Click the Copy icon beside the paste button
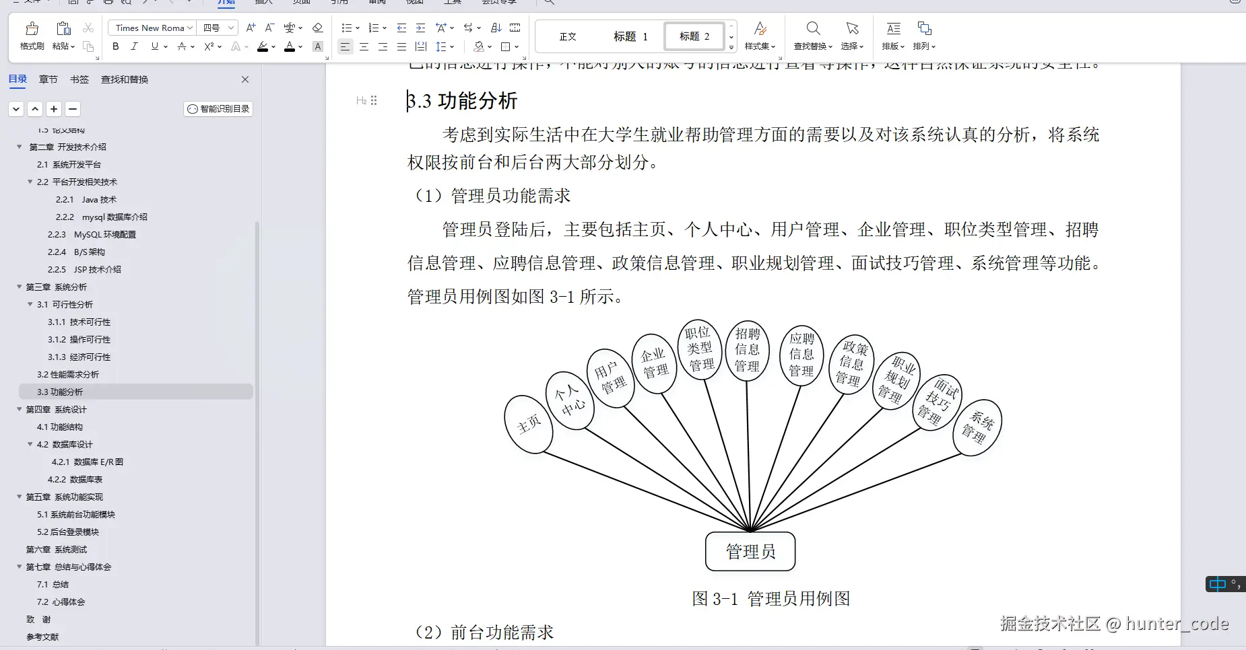 (x=88, y=46)
